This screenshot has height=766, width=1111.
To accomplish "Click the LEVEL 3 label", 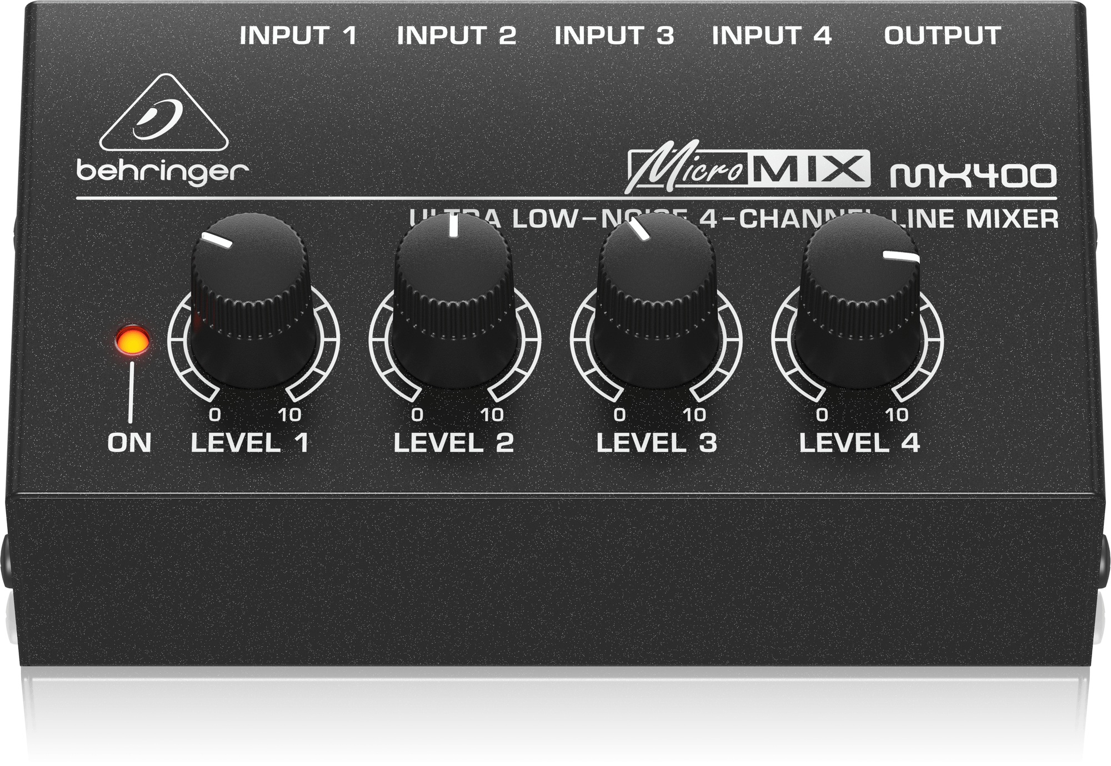I will 656,443.
